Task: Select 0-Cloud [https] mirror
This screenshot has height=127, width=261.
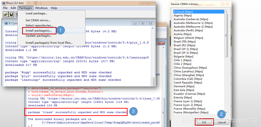Action: [199, 12]
